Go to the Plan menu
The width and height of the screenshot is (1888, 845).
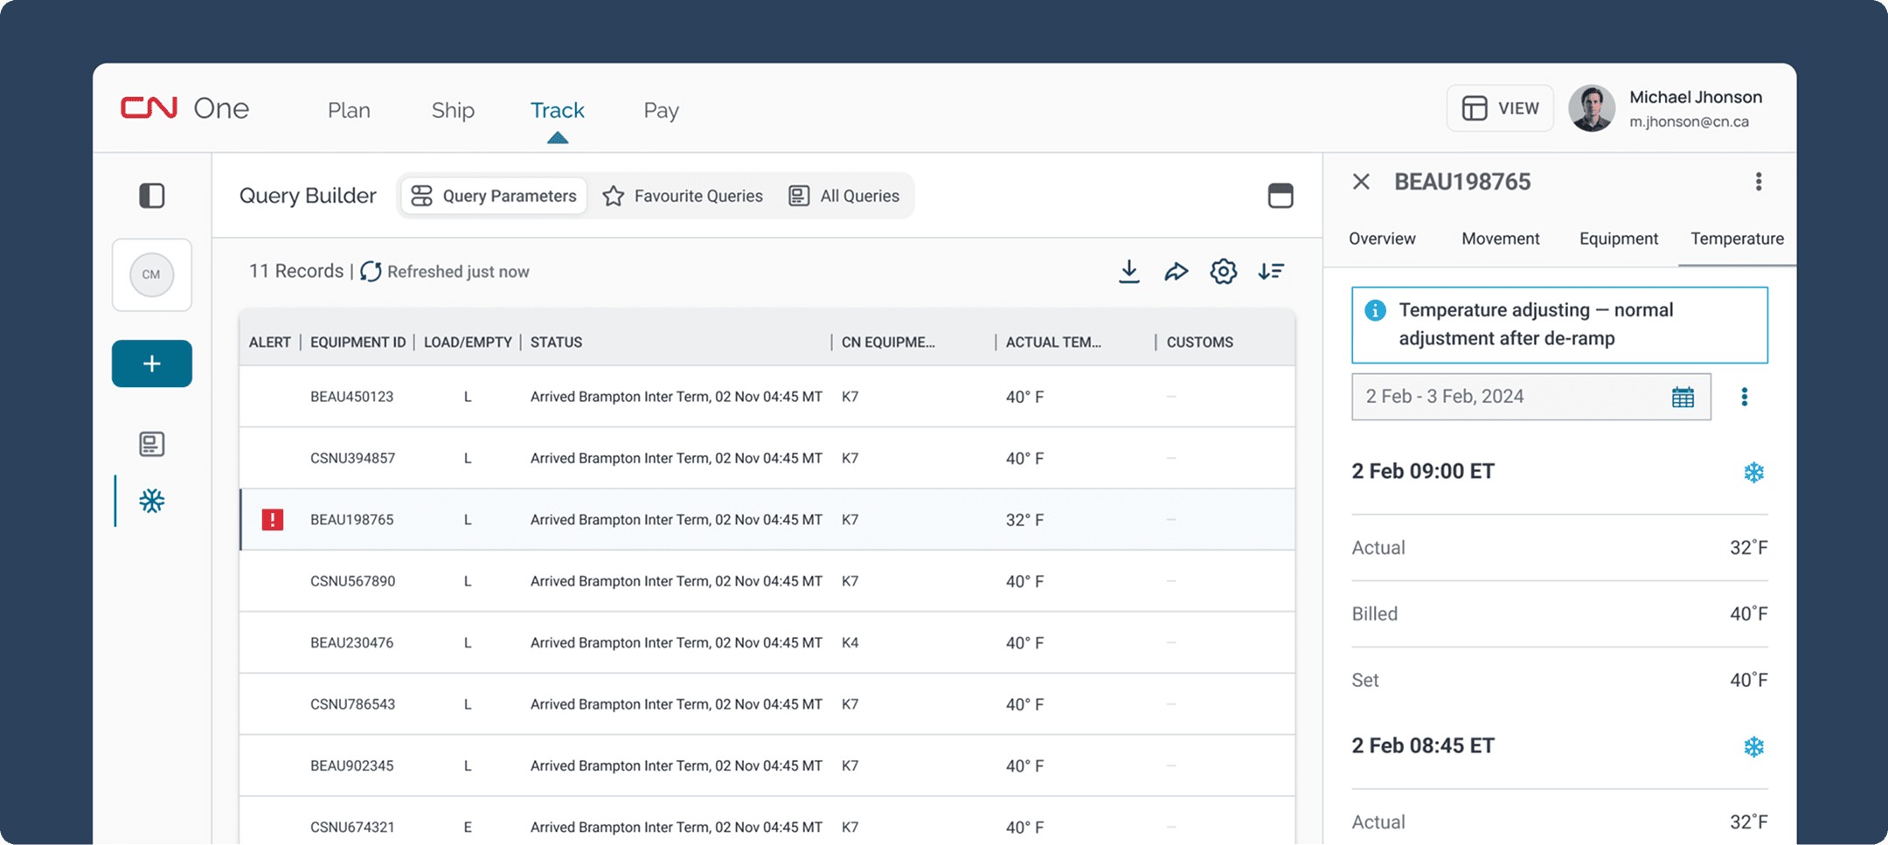349,110
